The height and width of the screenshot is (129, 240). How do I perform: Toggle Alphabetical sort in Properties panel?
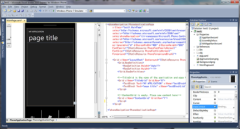pos(197,87)
